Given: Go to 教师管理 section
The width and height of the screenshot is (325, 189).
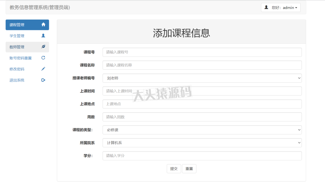Looking at the screenshot, I should click(27, 47).
